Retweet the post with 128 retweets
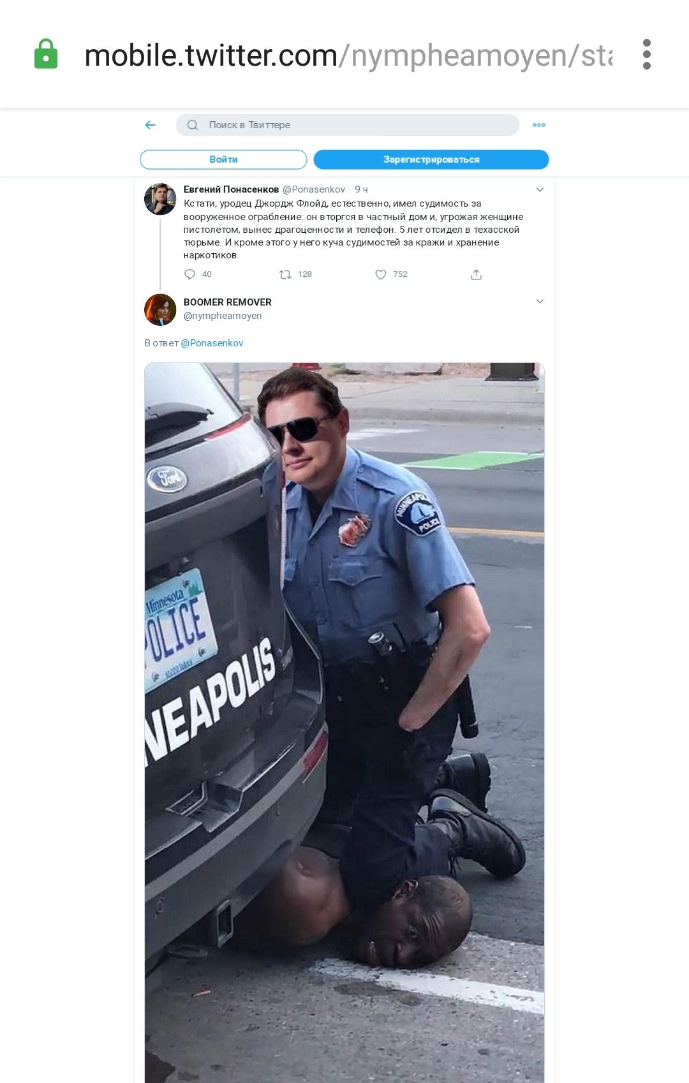 (285, 274)
